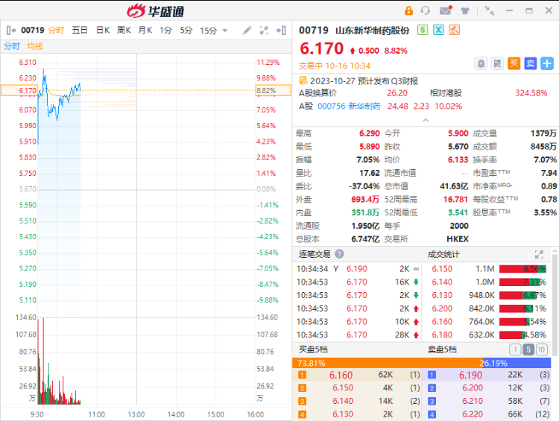Add stock to watchlist with plus icon
The height and width of the screenshot is (421, 559).
[547, 63]
